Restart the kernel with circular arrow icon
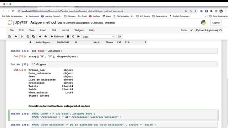228x128 pixels. (73, 37)
